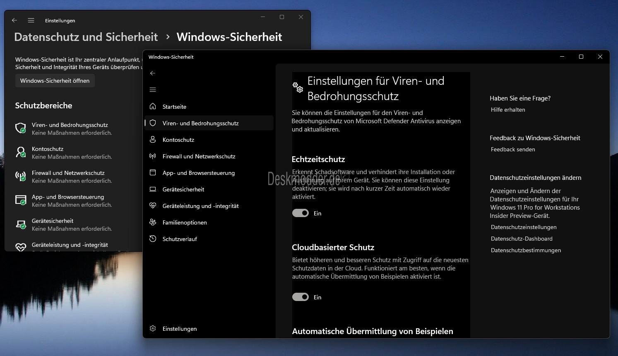Screen dimensions: 618x356
Task: Select Startseite in the sidebar
Action: tap(209, 107)
